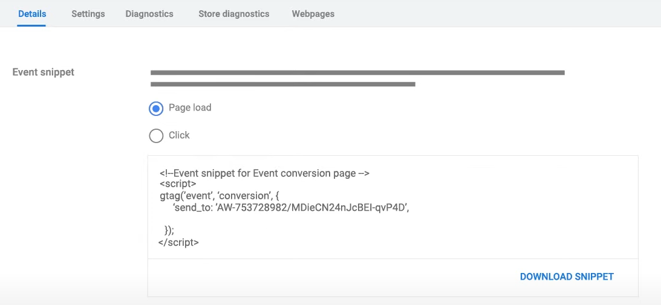Screen dimensions: 661x305
Task: Click the longer gray placeholder description bar
Action: pos(357,72)
